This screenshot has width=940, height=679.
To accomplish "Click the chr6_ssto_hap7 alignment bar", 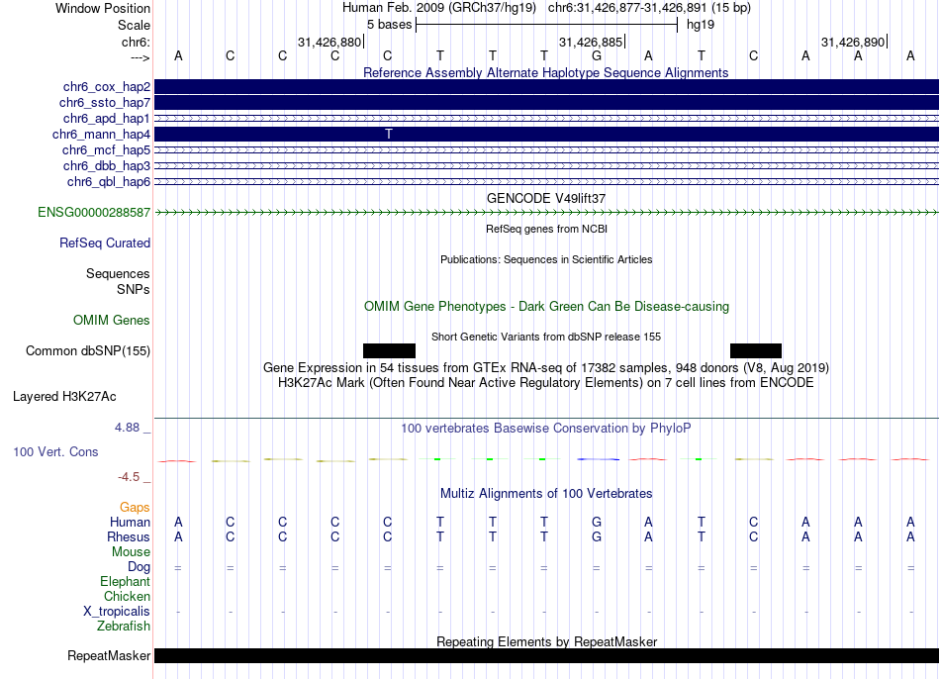I will (546, 103).
